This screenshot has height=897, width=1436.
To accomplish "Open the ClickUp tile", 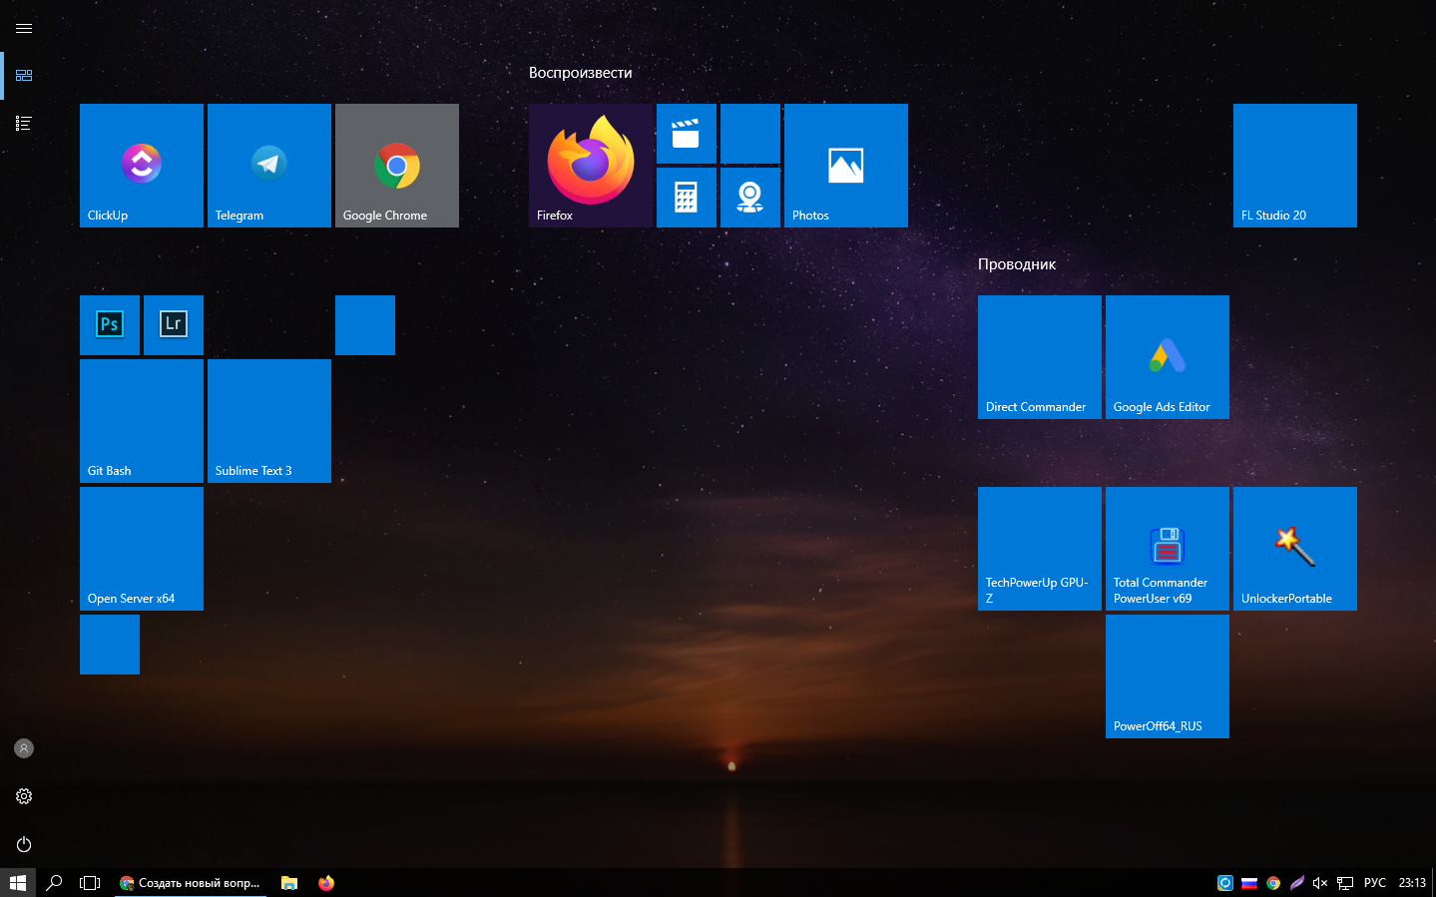I will tap(142, 166).
